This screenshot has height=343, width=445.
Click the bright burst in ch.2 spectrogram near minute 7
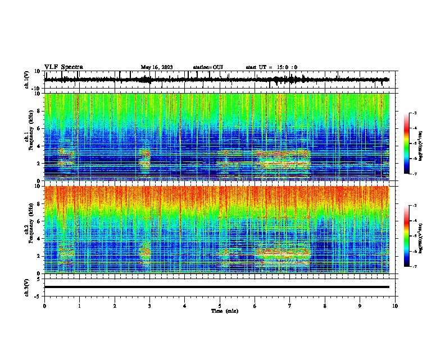click(284, 256)
